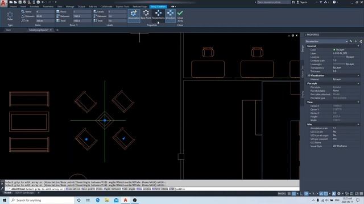Open the Insert ribbon tab
Image resolution: width=364 pixels, height=204 pixels.
[x=23, y=6]
